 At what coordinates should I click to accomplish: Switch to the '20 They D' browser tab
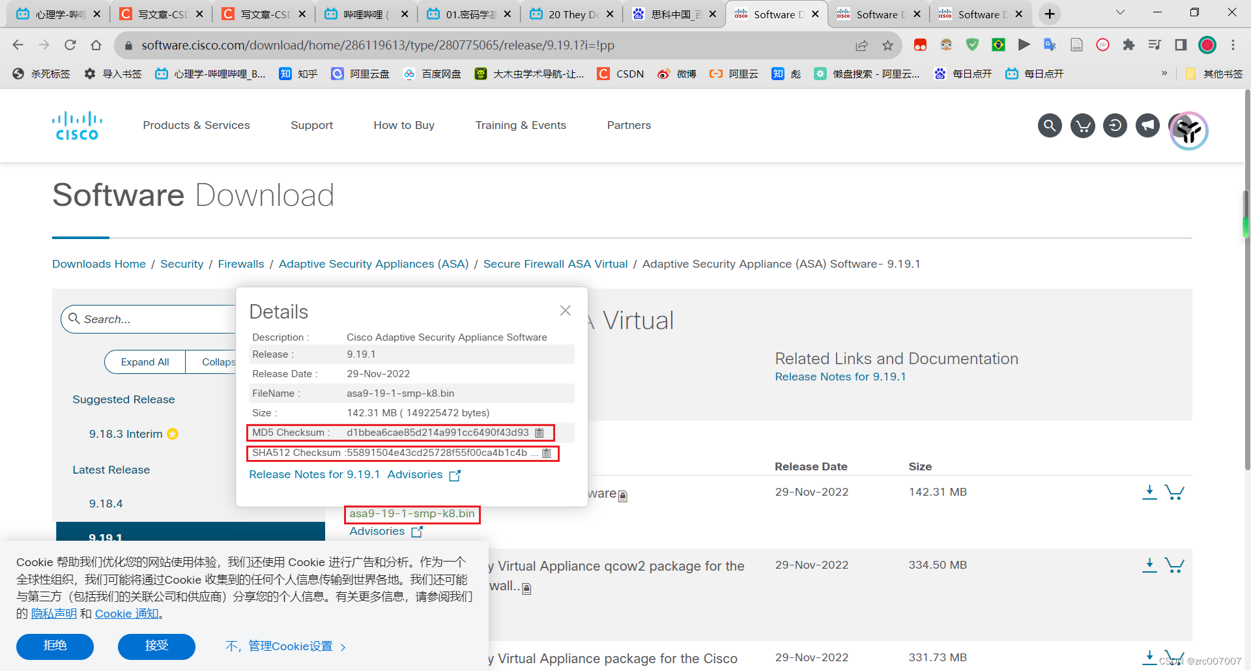(571, 14)
